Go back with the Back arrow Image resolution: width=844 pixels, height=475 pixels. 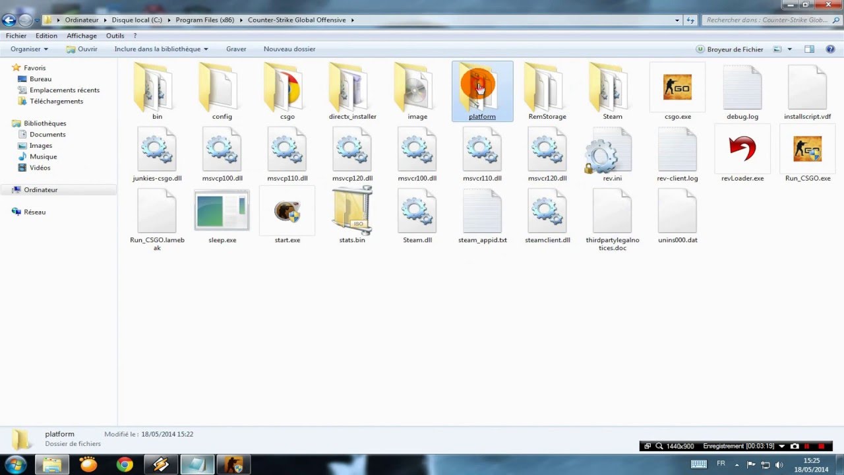[x=9, y=20]
